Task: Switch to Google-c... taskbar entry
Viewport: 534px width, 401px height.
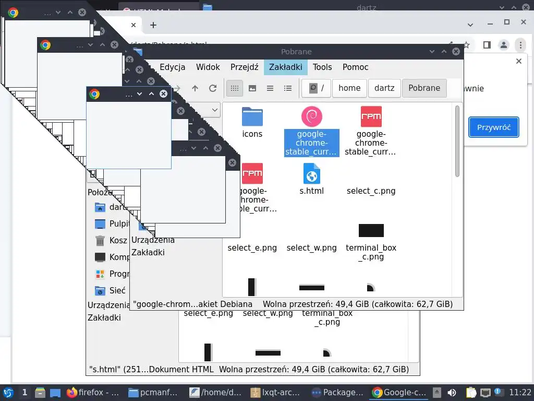Action: tap(399, 393)
